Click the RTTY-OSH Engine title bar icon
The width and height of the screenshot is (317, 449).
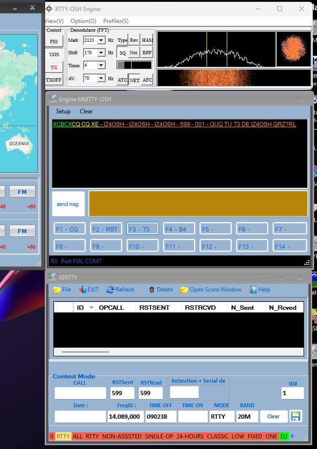(x=49, y=9)
